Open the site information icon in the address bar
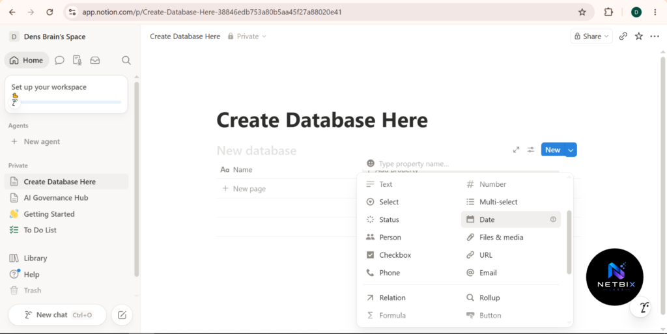Image resolution: width=667 pixels, height=334 pixels. pyautogui.click(x=72, y=12)
